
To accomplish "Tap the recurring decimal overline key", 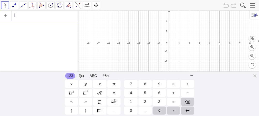I will coord(100,102).
